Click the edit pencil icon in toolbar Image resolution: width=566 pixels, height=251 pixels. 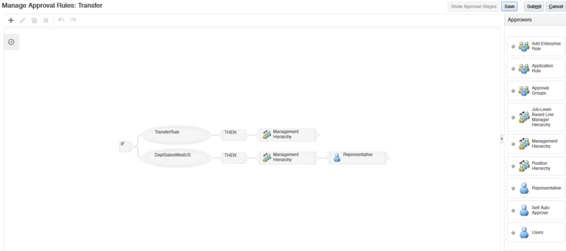coord(22,20)
